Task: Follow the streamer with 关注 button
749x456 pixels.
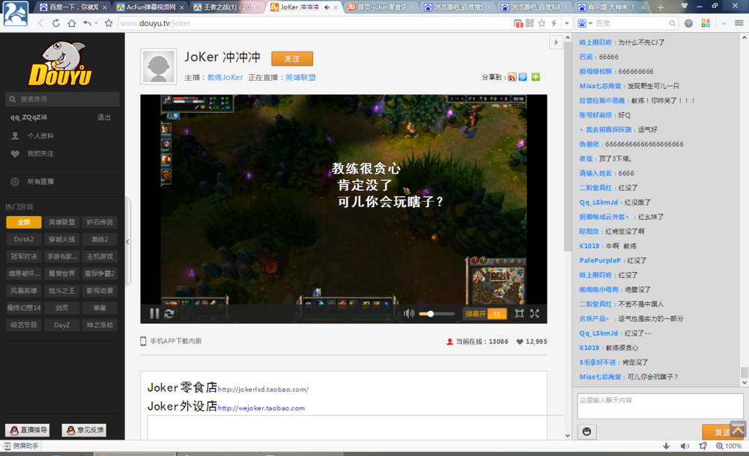Action: pos(292,58)
